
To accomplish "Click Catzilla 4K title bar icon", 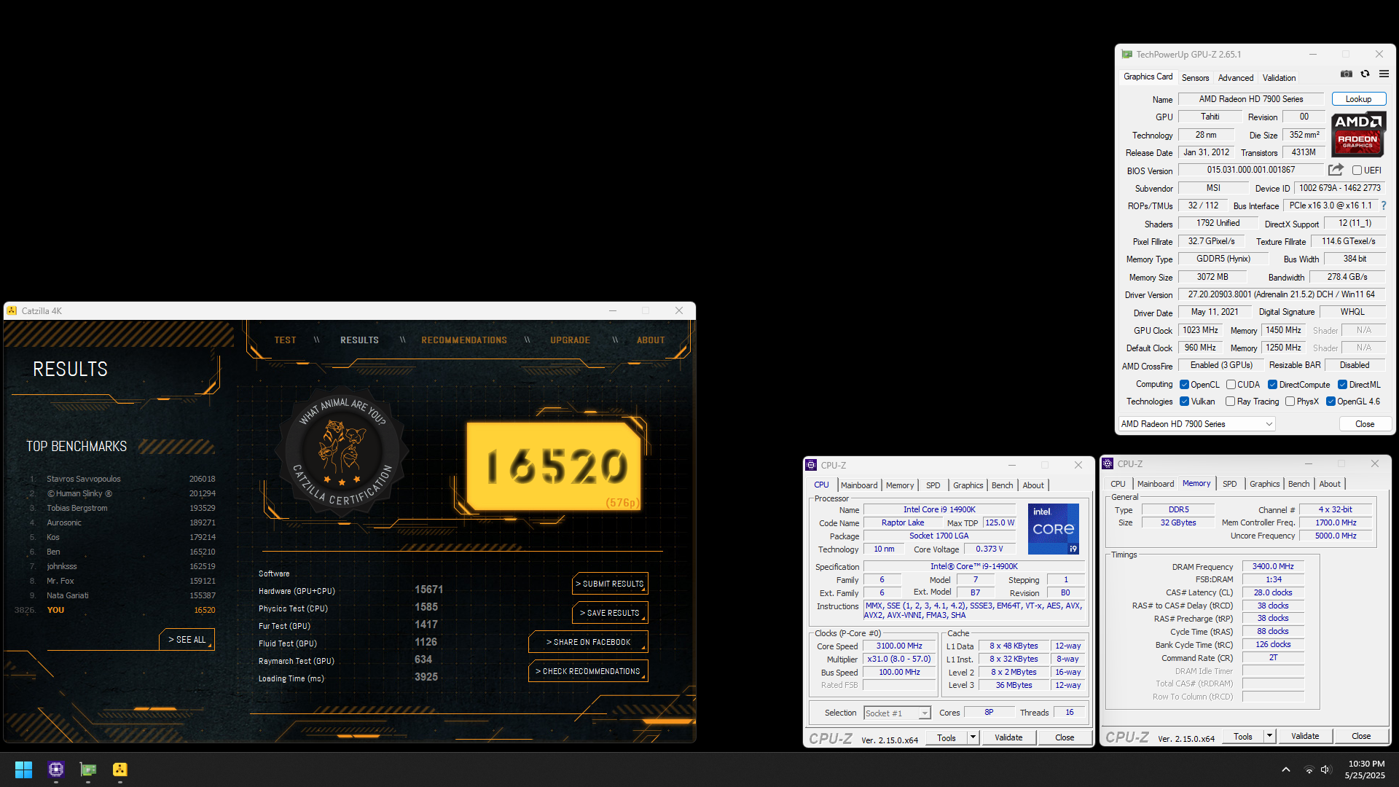I will (x=12, y=310).
